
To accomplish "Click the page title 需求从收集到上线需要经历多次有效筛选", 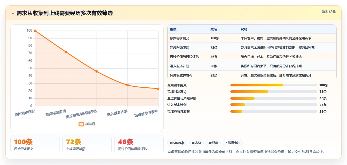I will click(x=65, y=13).
